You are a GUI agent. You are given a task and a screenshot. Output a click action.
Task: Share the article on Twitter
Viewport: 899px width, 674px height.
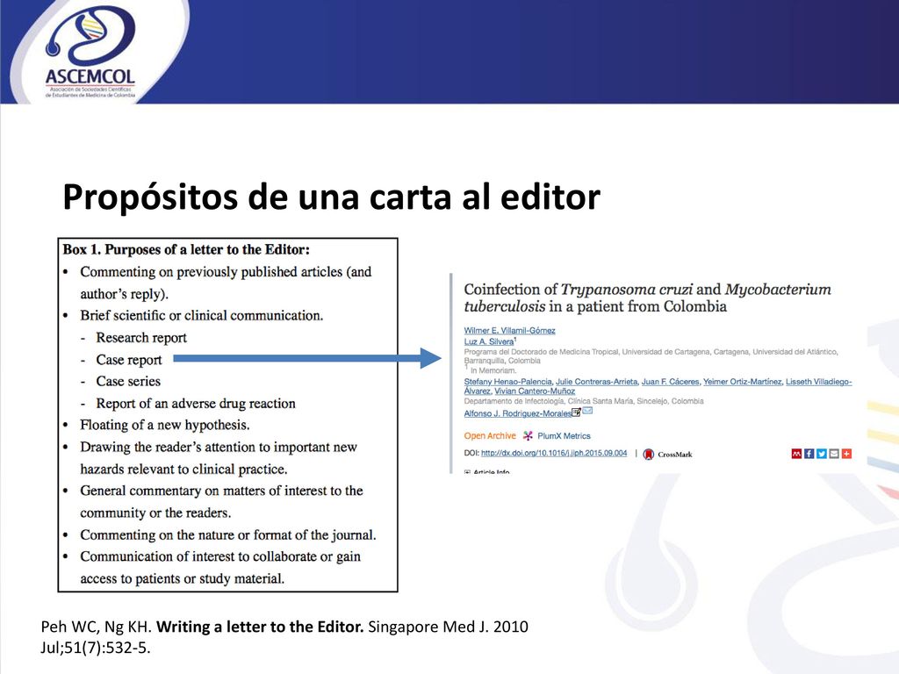822,454
